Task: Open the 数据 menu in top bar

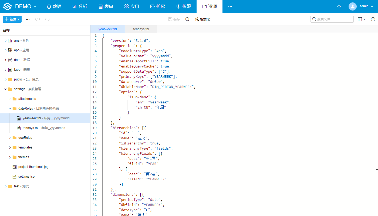Action: click(x=54, y=6)
